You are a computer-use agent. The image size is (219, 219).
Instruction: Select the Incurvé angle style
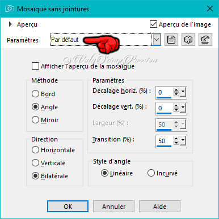(151, 173)
